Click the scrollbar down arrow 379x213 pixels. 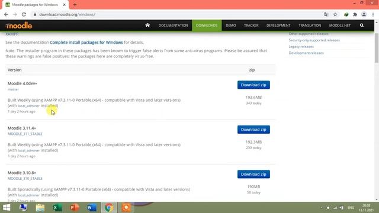(377, 199)
